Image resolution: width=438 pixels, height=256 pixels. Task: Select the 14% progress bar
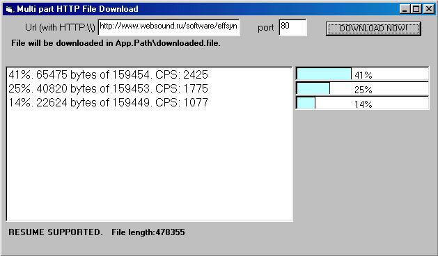tap(362, 103)
